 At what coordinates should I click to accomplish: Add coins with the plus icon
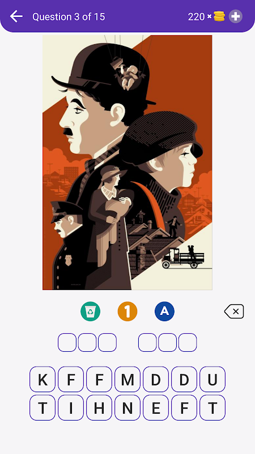pos(236,16)
